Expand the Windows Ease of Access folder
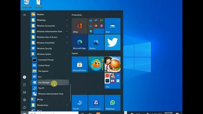 coord(50,37)
